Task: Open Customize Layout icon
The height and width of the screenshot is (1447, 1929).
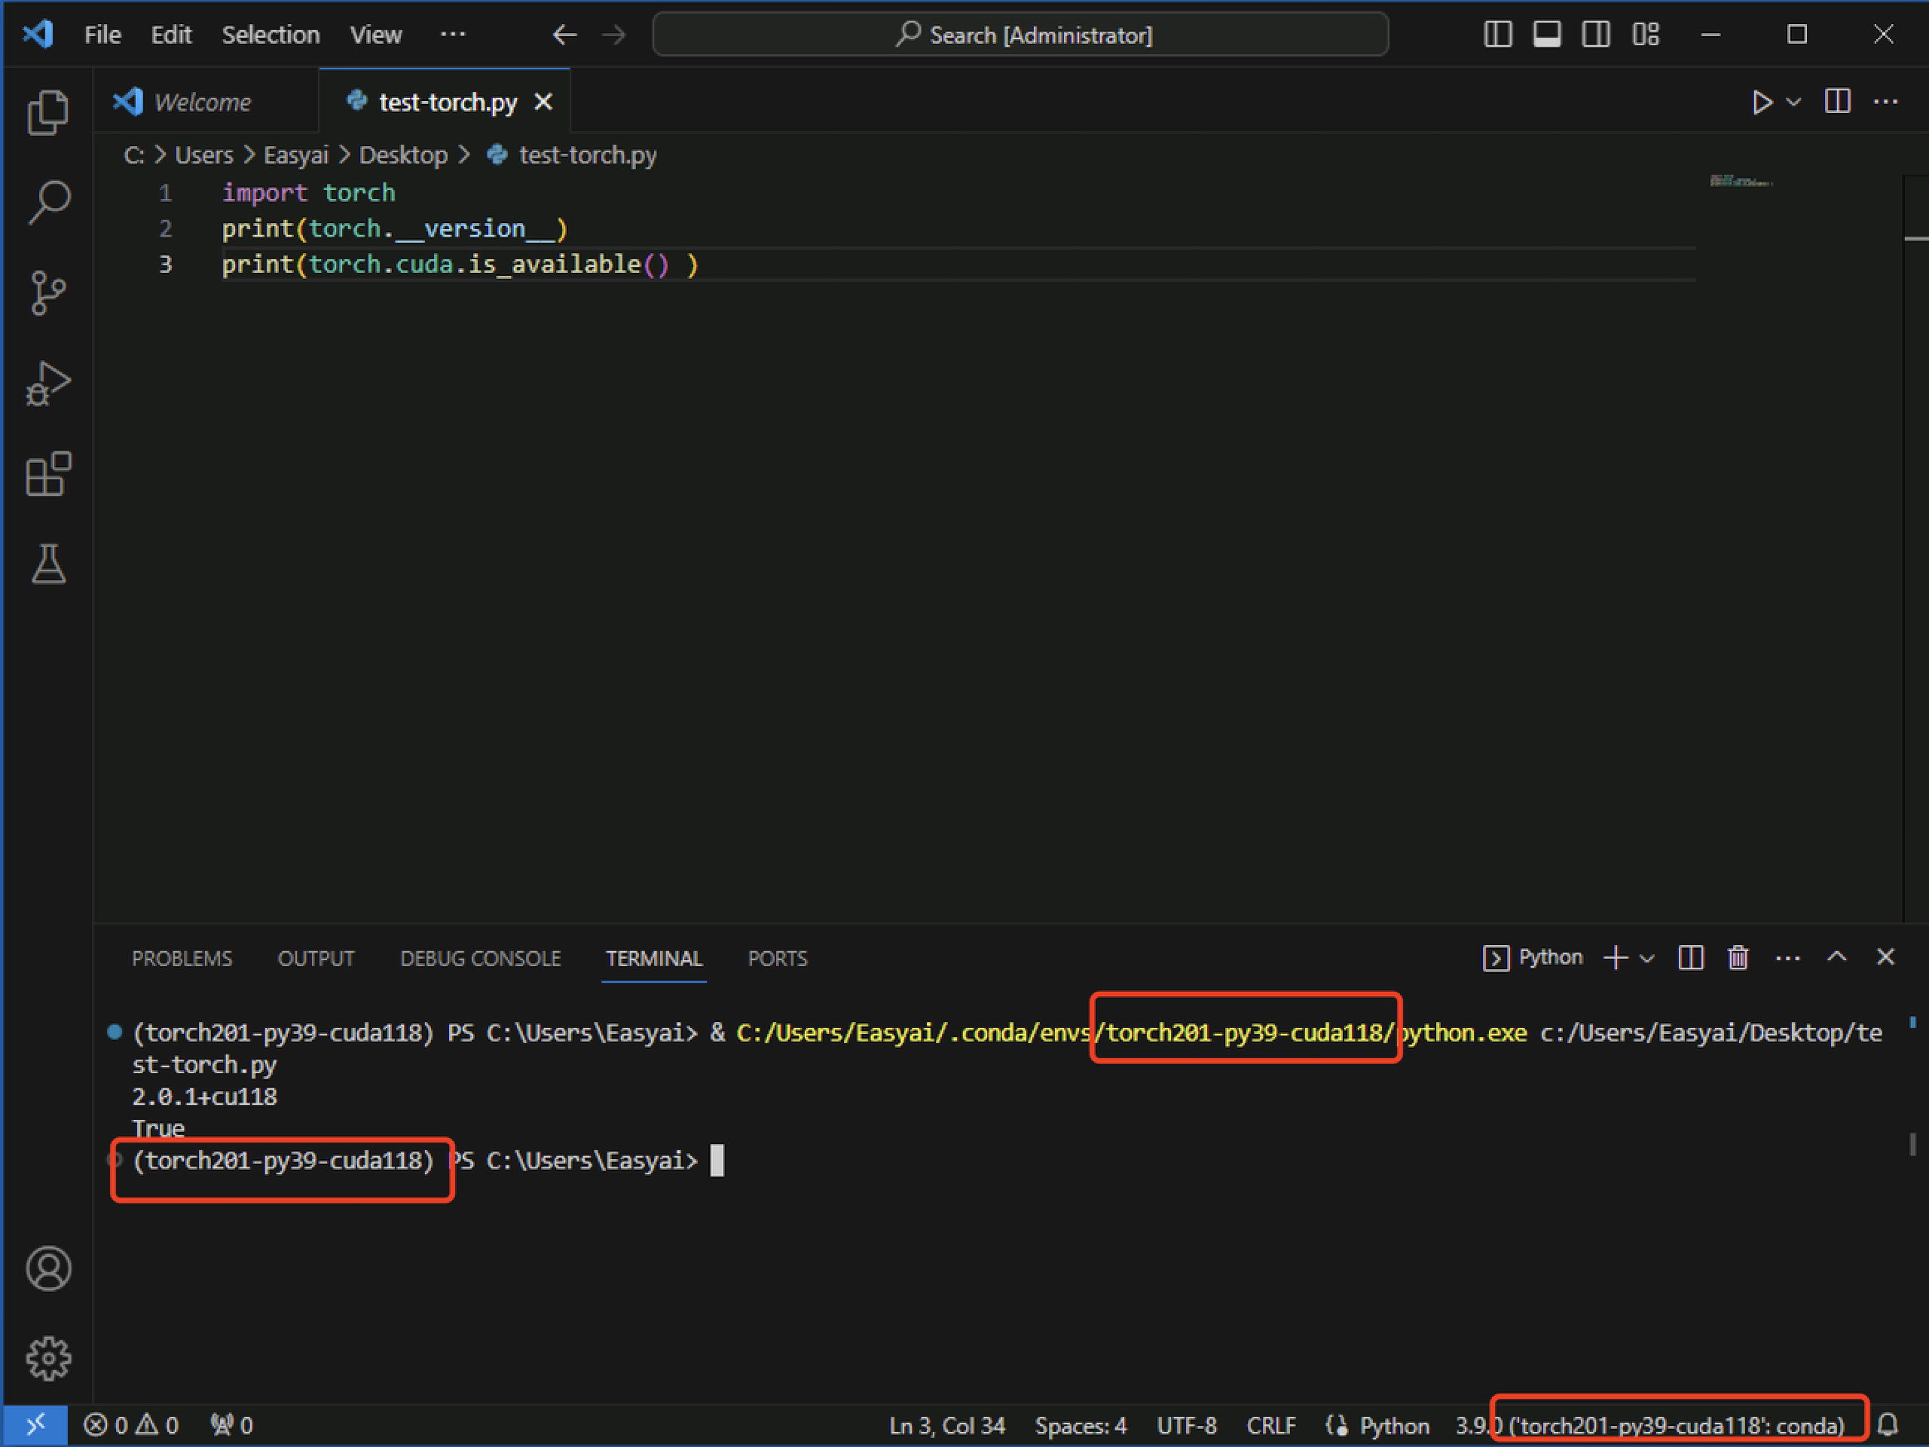Action: 1646,35
